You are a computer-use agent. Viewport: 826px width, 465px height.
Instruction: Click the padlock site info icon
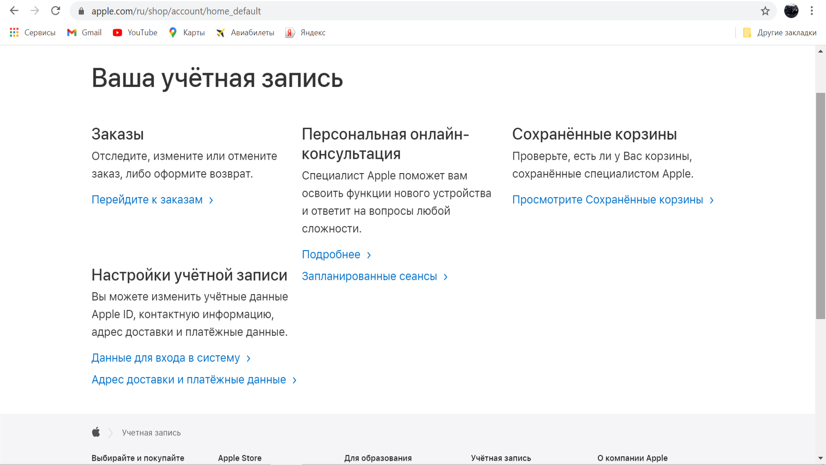click(81, 11)
